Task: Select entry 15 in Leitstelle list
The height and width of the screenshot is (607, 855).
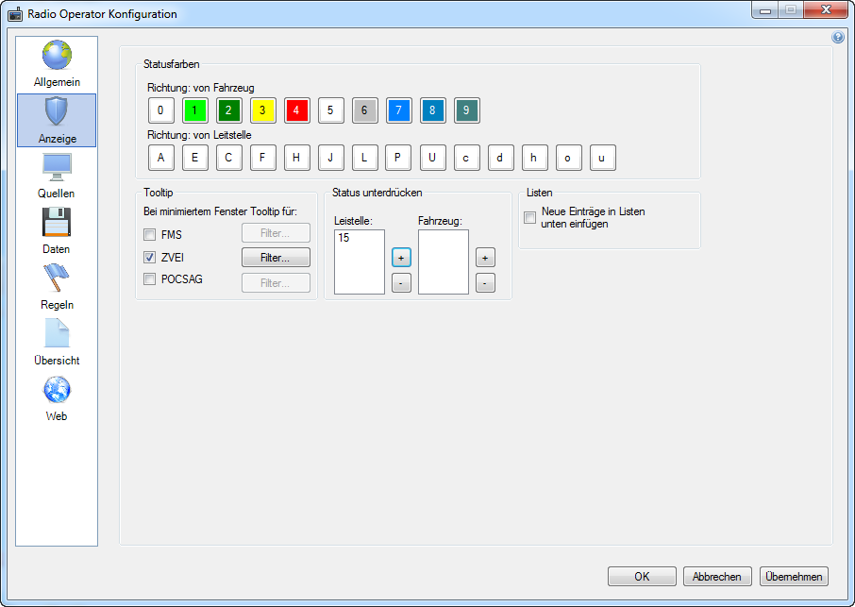Action: 359,238
